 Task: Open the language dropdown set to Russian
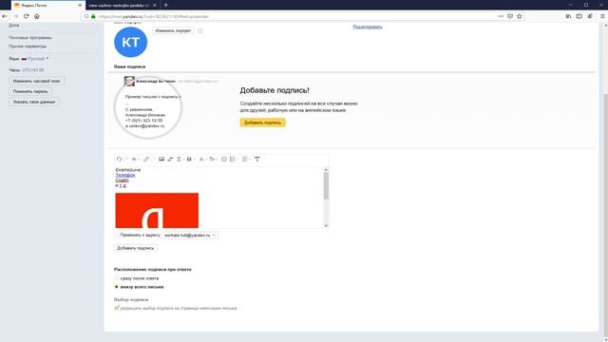tap(35, 59)
